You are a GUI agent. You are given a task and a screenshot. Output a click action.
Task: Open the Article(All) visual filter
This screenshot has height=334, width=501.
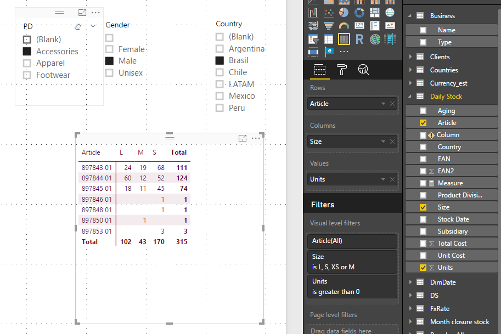[x=352, y=241]
